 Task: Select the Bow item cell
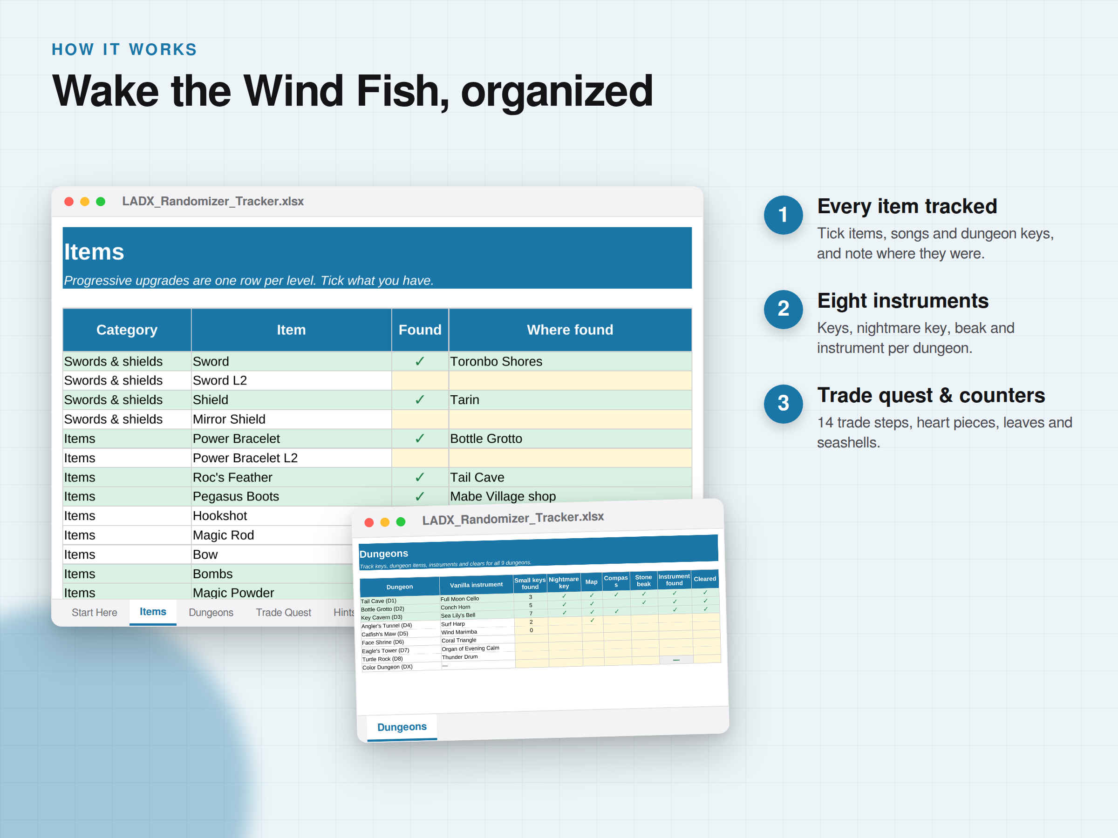272,554
